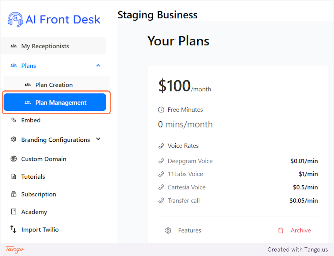Open the Academy page
The height and width of the screenshot is (256, 334).
[34, 212]
